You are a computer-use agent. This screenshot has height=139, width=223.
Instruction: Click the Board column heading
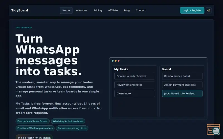coord(166,69)
